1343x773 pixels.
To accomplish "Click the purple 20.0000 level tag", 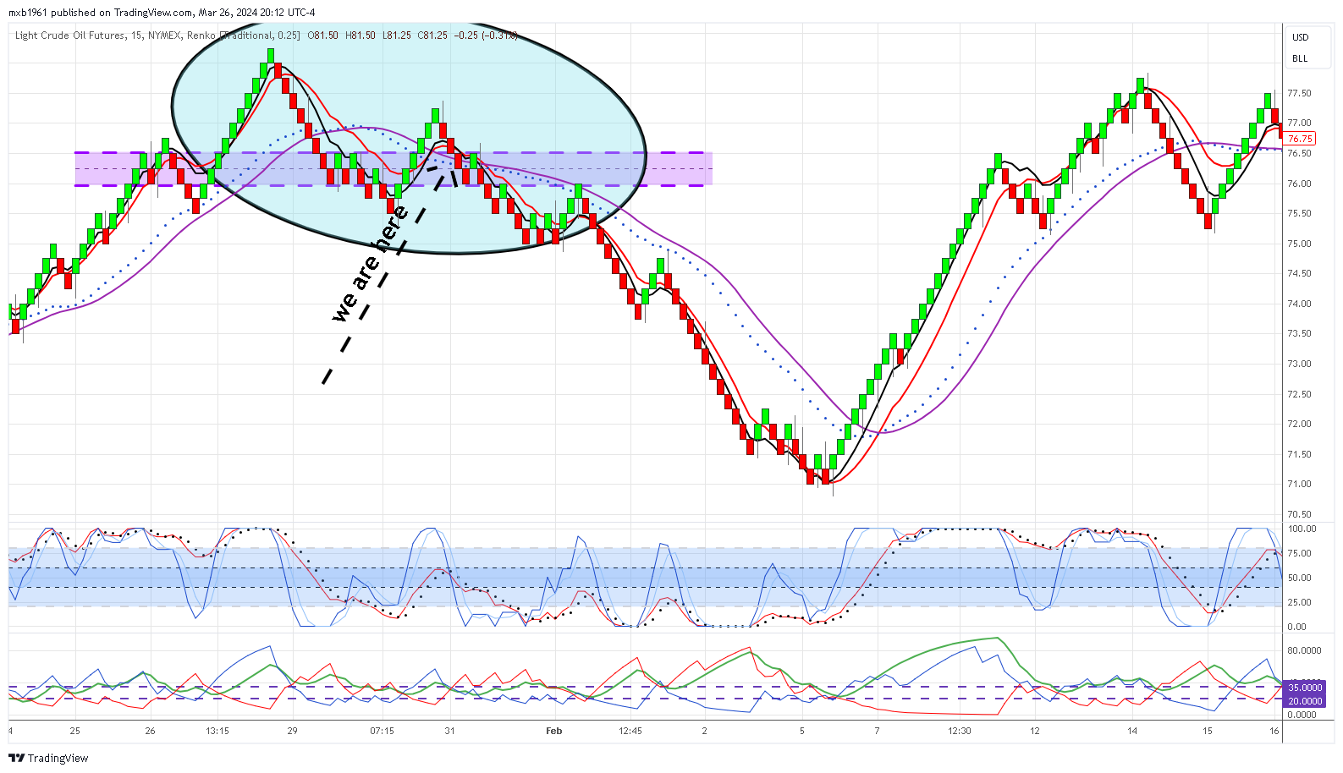I will (x=1304, y=701).
